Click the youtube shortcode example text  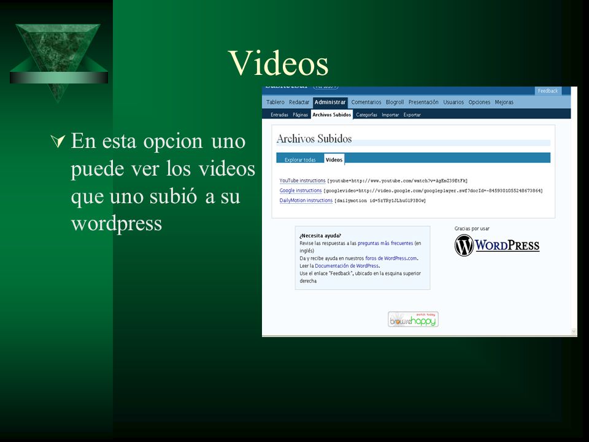point(398,180)
